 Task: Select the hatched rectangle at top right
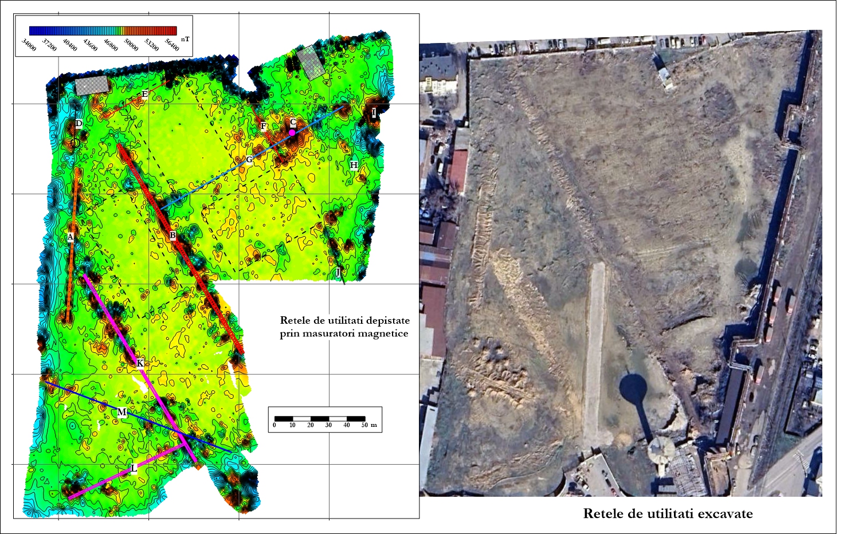click(311, 61)
